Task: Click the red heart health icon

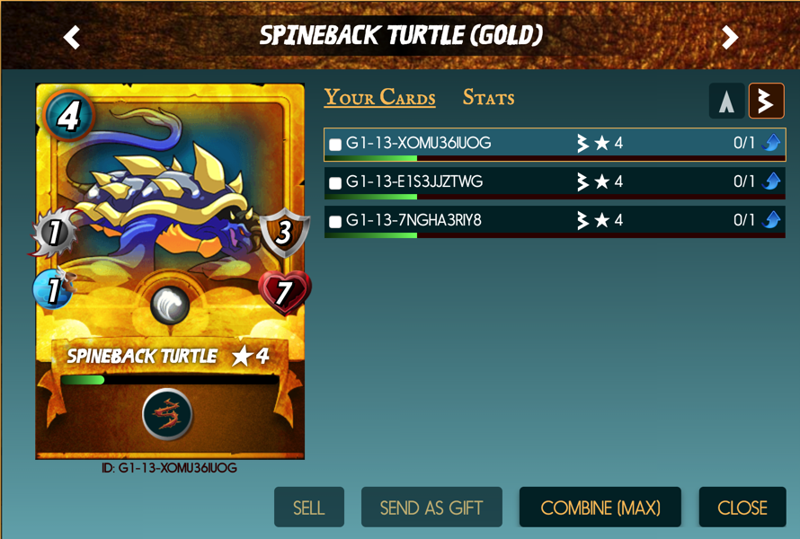Action: click(285, 293)
